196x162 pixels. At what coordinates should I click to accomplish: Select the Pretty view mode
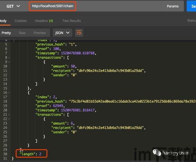tap(6, 33)
